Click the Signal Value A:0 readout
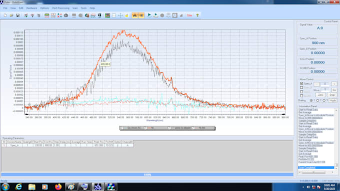 pos(320,28)
